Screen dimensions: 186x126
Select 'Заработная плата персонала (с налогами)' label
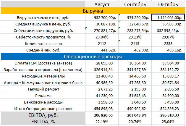pos(43,70)
